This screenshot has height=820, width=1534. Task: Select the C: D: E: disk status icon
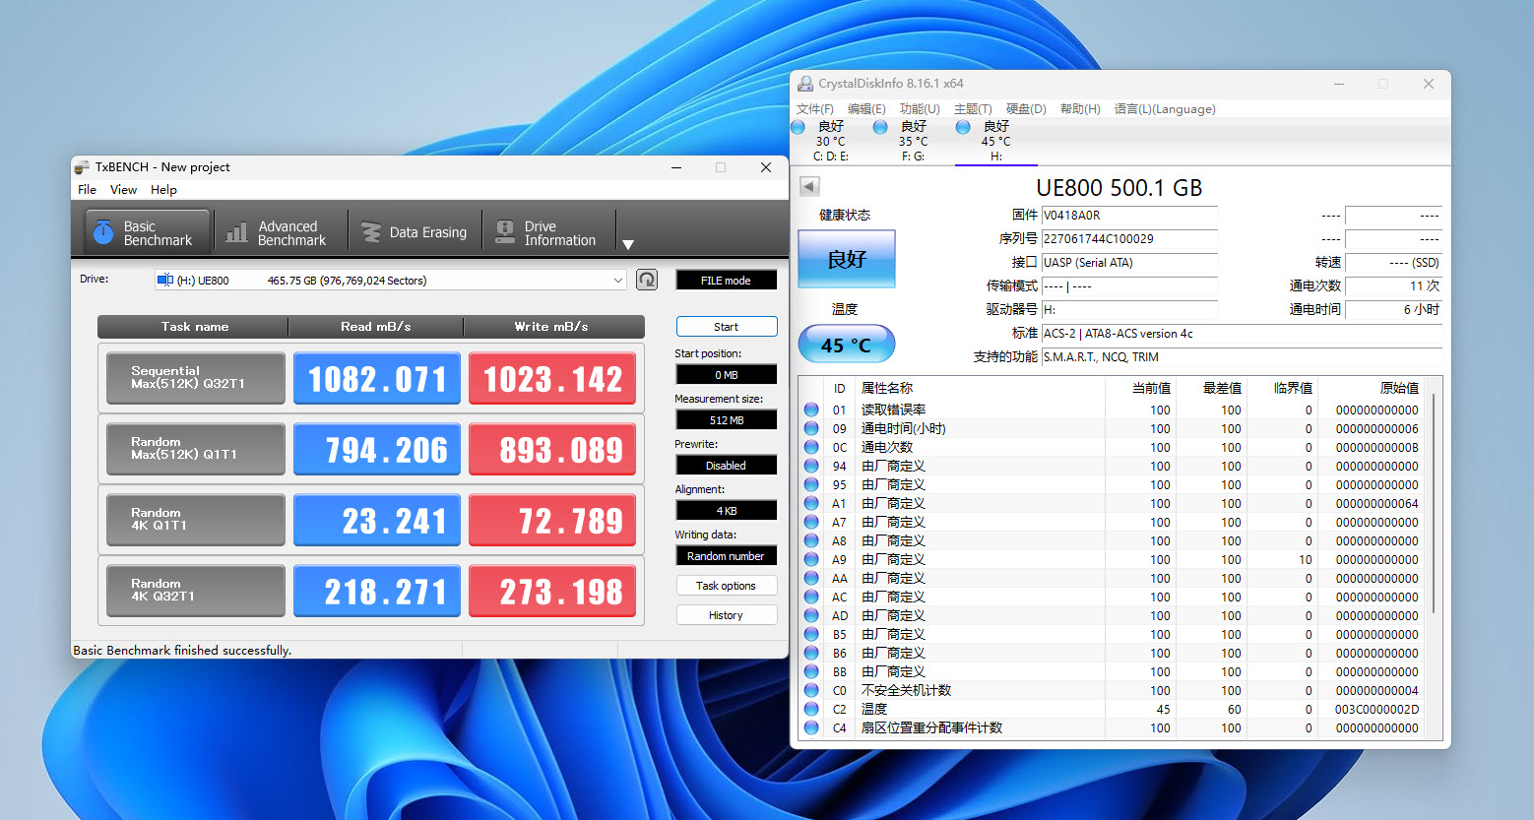tap(799, 127)
